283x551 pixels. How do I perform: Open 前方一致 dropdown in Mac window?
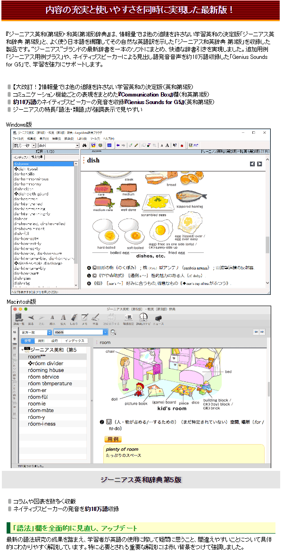(x=35, y=332)
